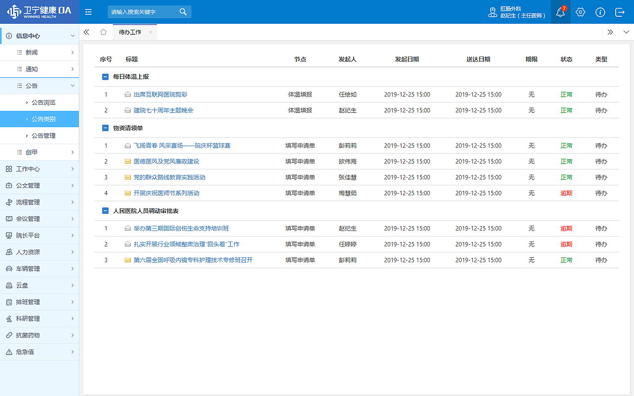The height and width of the screenshot is (396, 634).
Task: Click the info icon in the header
Action: 600,12
